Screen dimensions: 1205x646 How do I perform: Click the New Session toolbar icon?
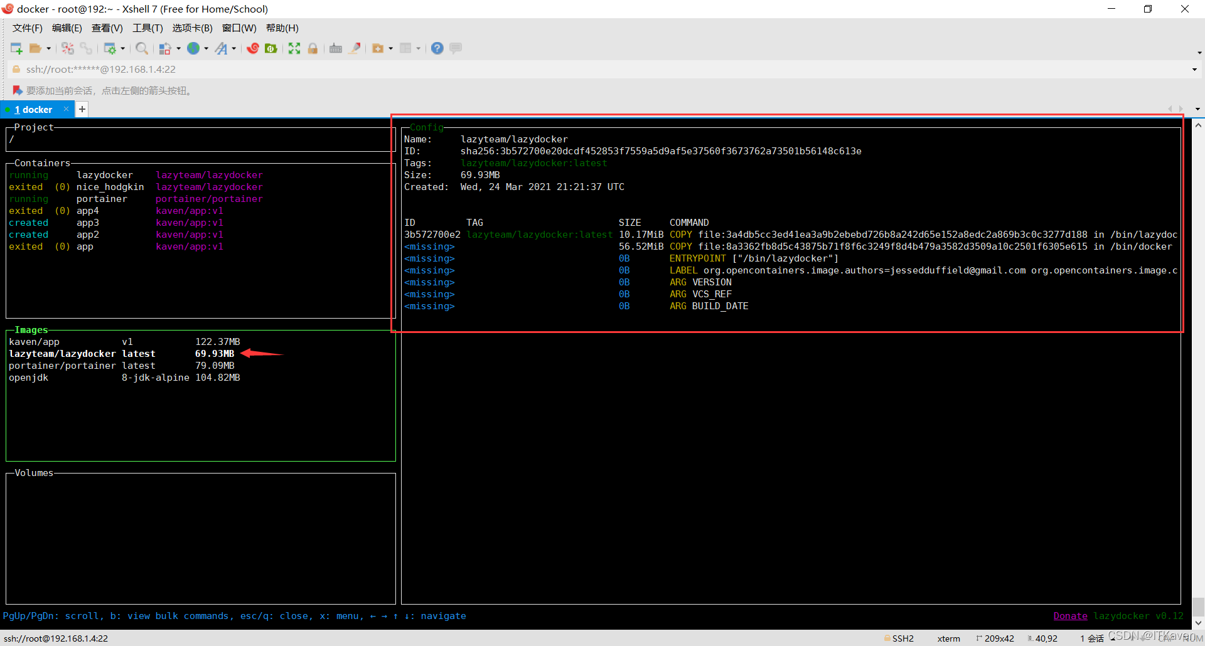16,48
